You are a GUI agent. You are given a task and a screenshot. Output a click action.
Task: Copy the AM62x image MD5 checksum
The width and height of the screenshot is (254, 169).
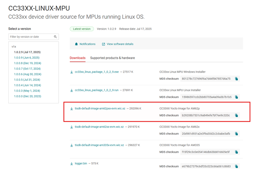237,133
